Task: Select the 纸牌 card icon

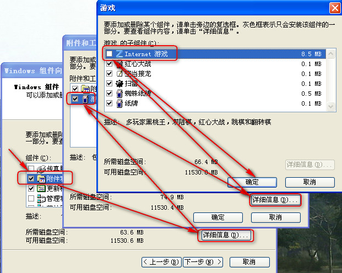Action: click(x=120, y=103)
